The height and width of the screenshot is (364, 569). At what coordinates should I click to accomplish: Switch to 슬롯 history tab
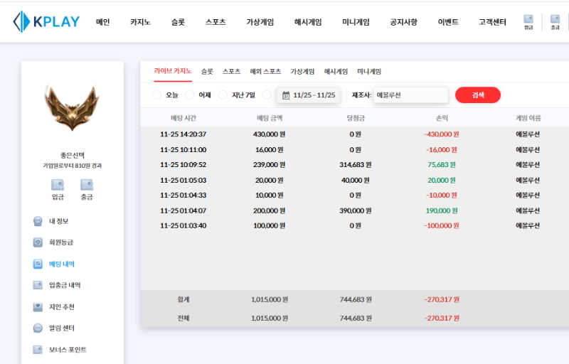tap(207, 71)
